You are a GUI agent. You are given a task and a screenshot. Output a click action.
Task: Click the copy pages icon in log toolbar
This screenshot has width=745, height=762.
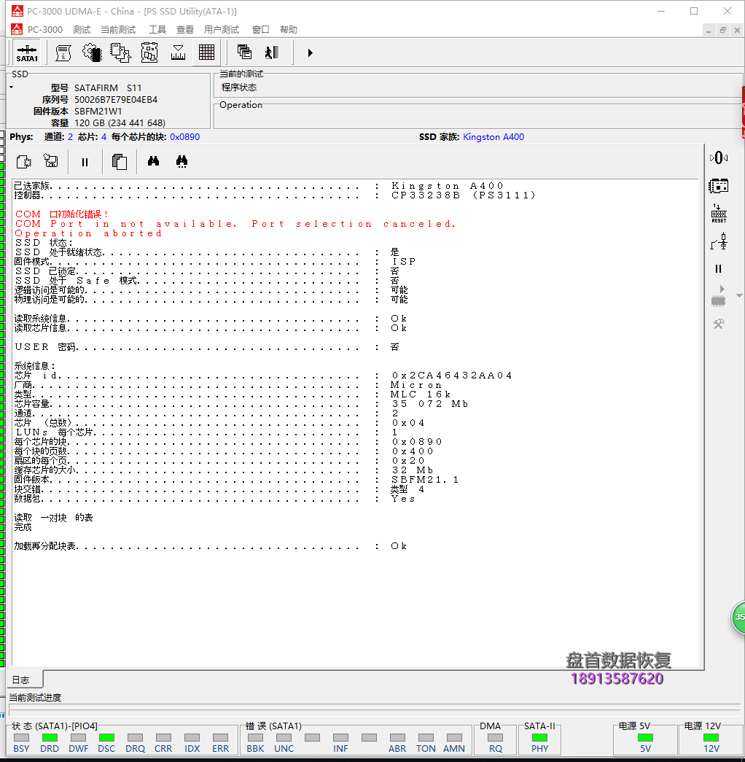119,161
